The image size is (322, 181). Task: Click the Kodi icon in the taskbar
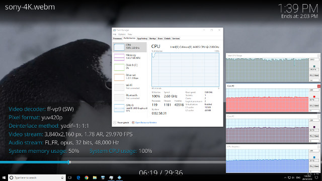coord(119,177)
